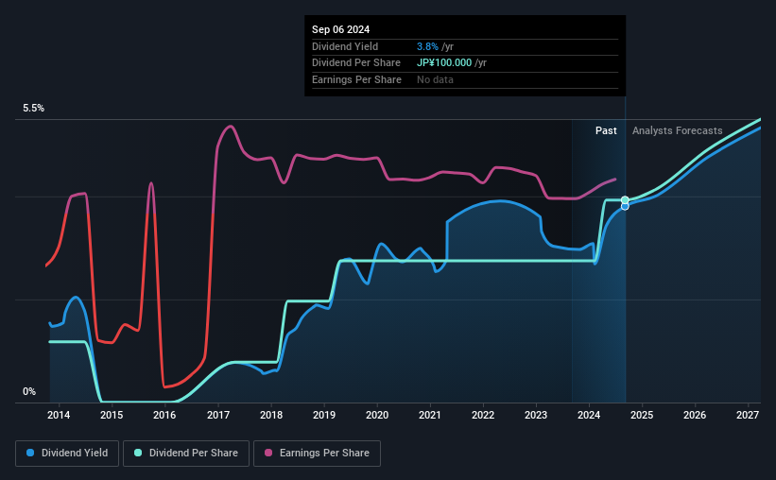
Task: Click the 2021 x-axis label
Action: coord(429,415)
